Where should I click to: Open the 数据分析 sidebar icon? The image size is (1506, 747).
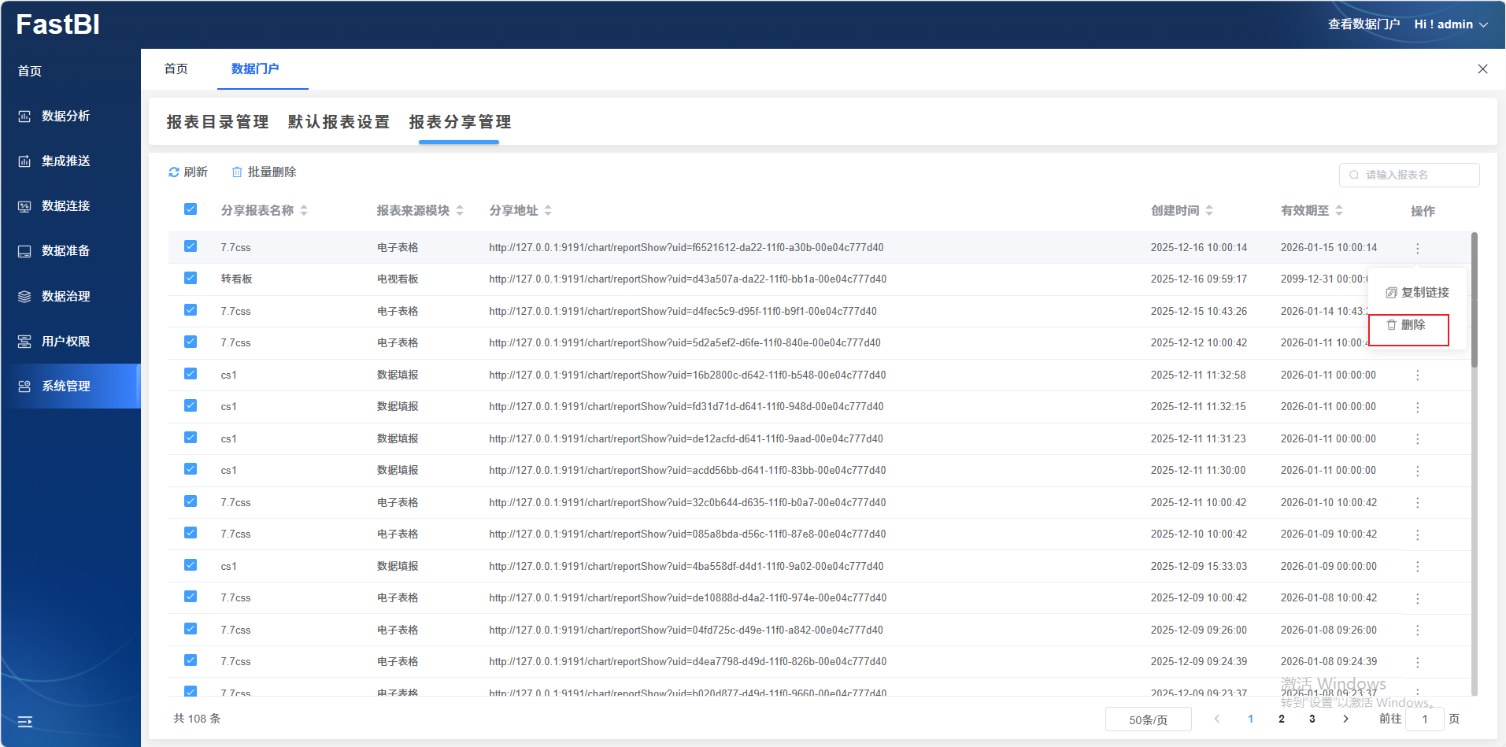(24, 116)
